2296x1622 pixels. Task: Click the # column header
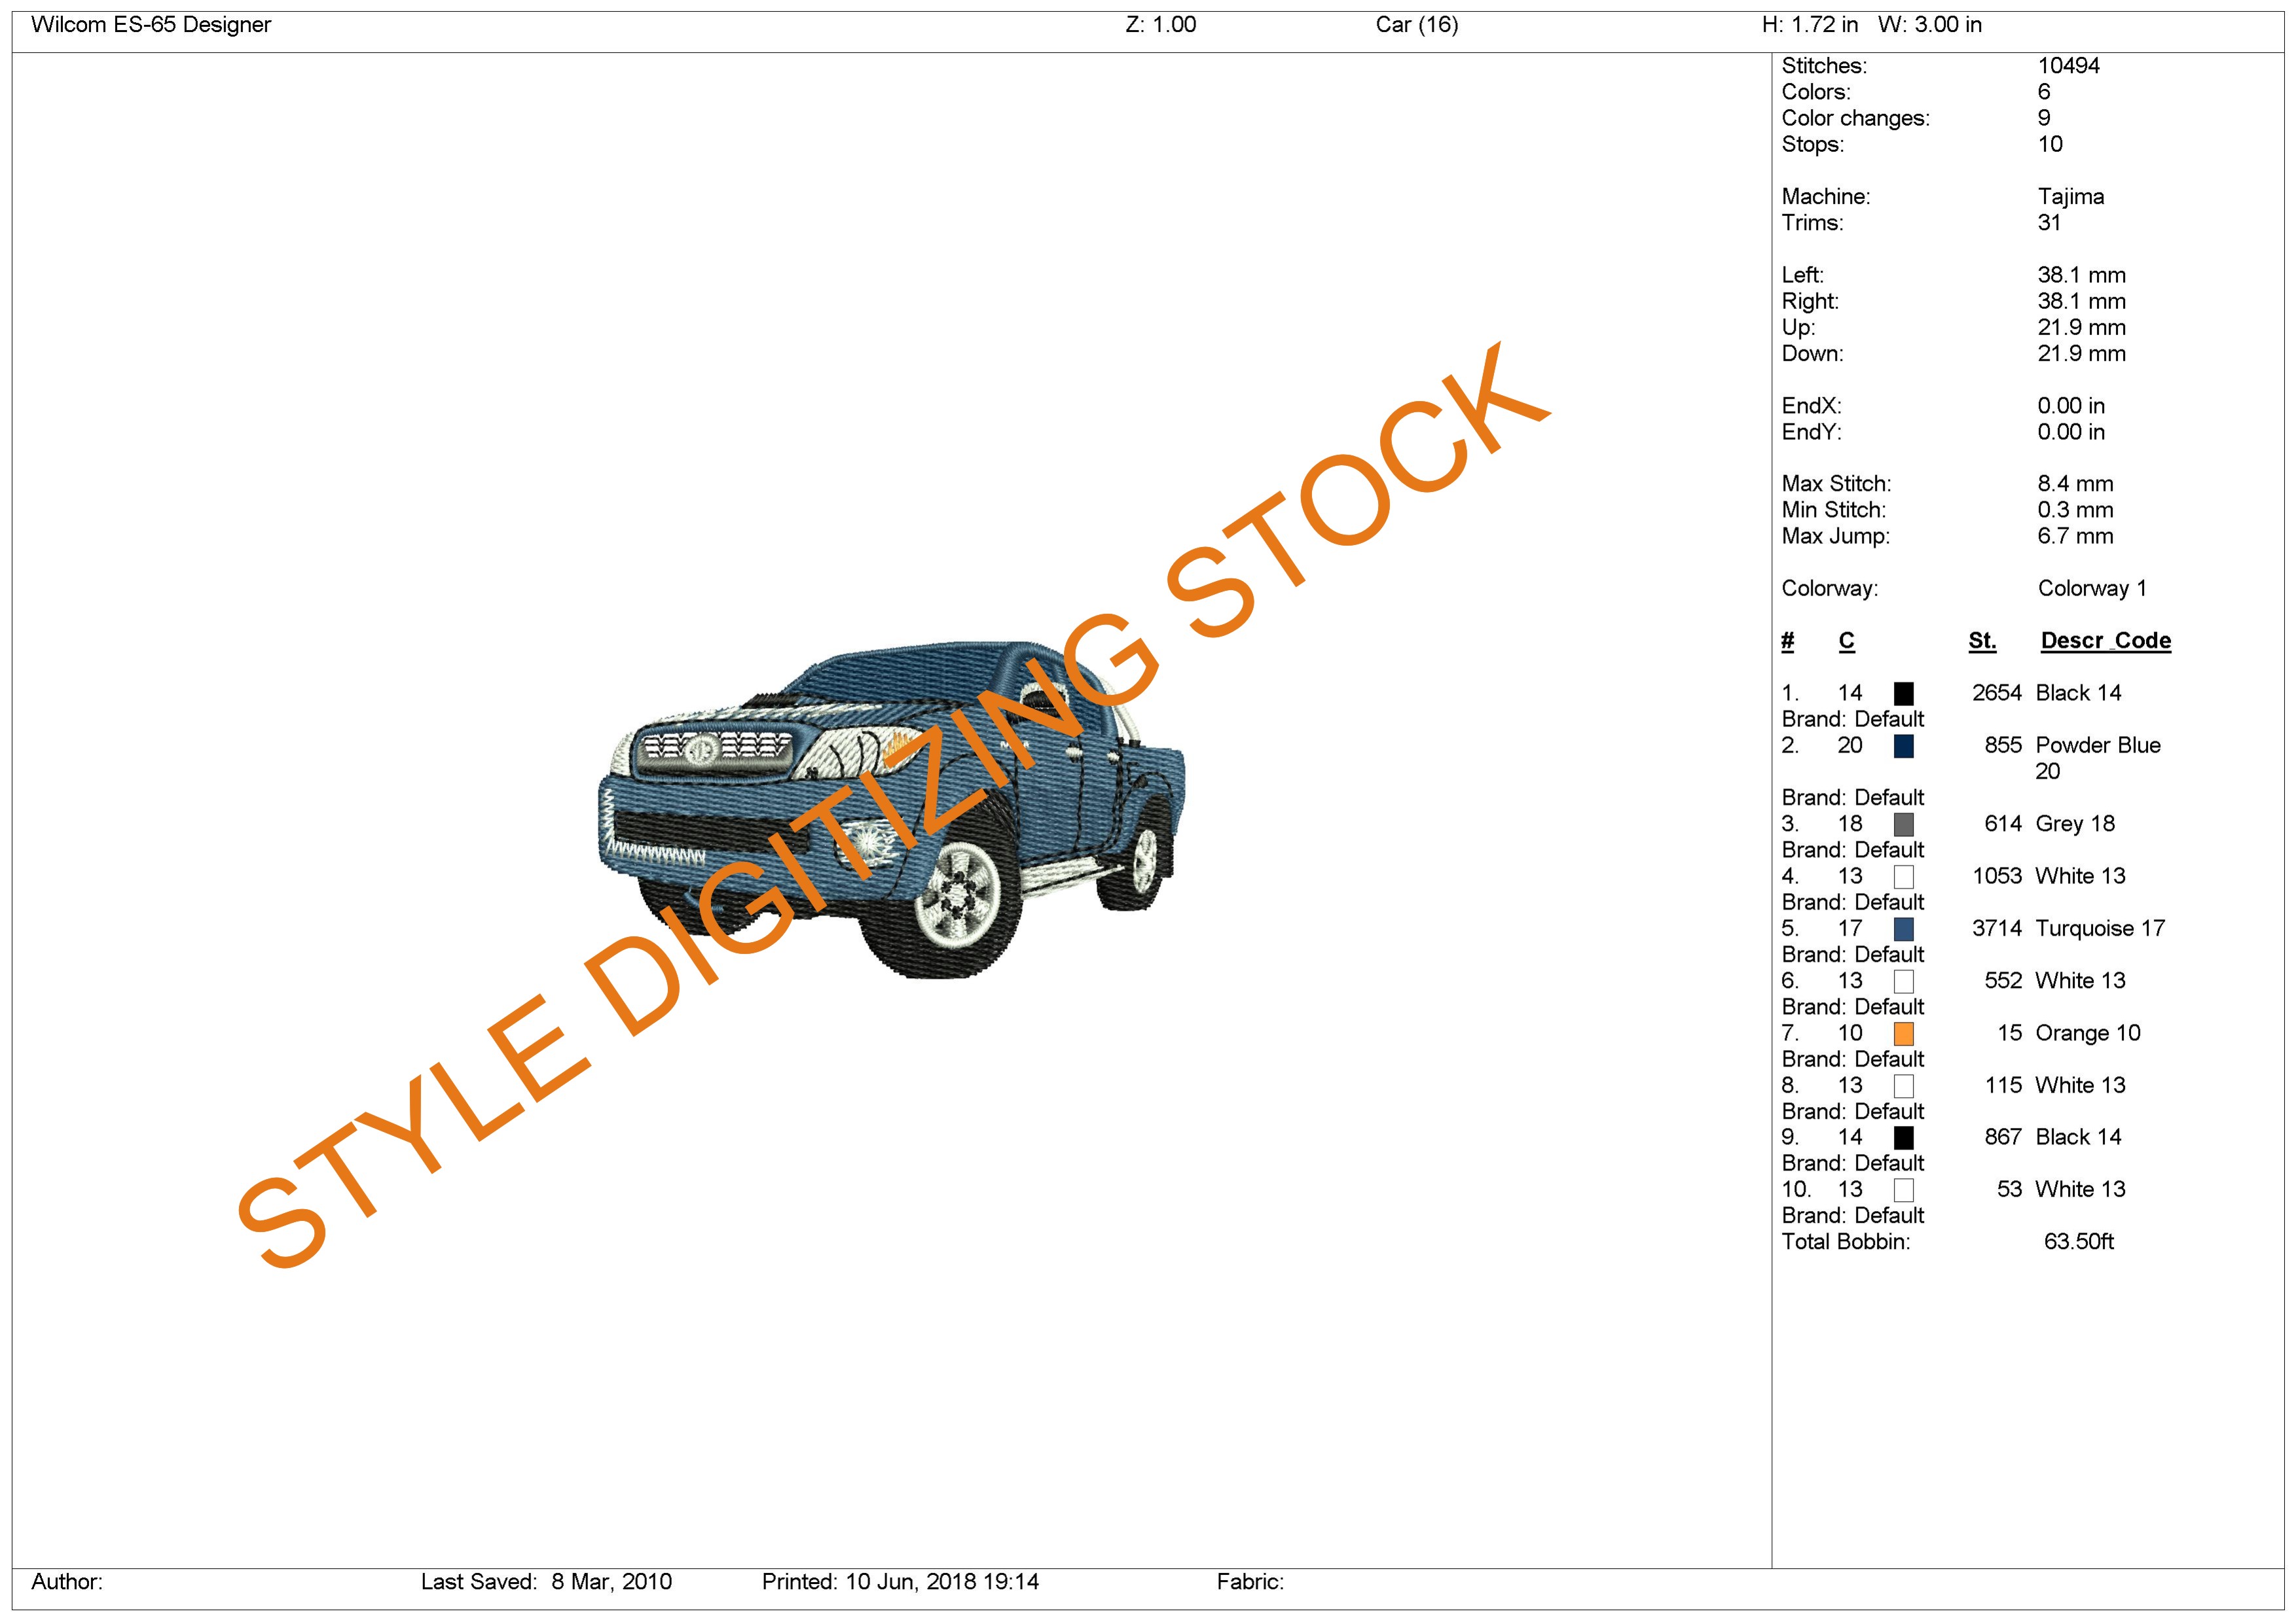click(1787, 641)
